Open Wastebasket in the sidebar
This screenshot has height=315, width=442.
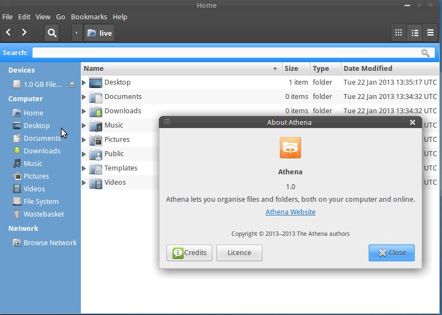point(38,214)
